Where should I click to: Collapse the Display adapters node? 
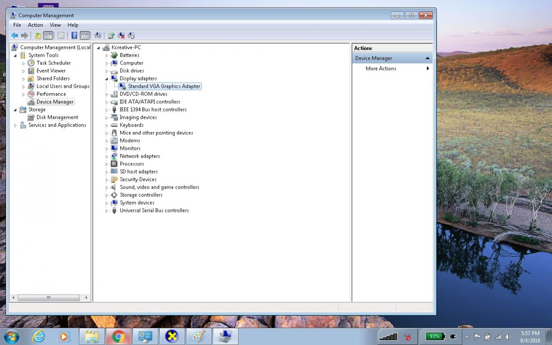(x=107, y=79)
